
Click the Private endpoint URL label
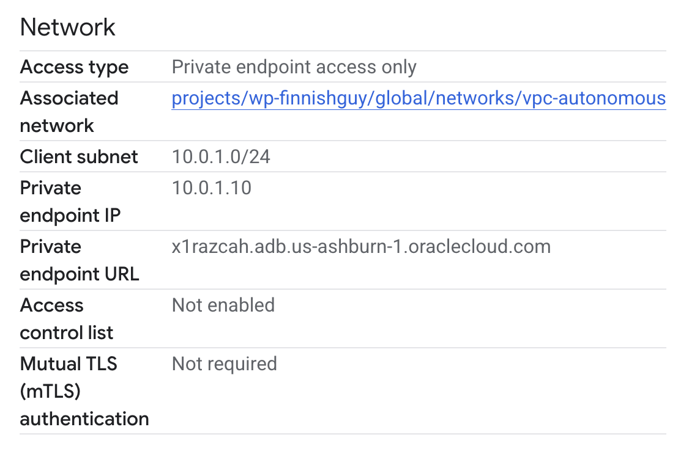(80, 260)
